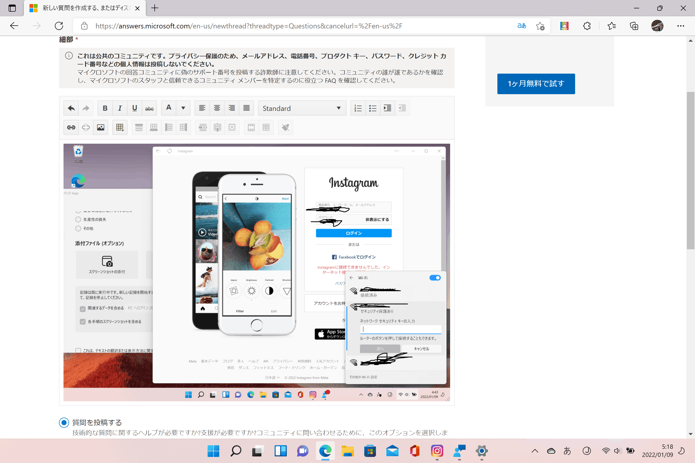Viewport: 695px width, 463px height.
Task: Toggle italic formatting
Action: (120, 108)
